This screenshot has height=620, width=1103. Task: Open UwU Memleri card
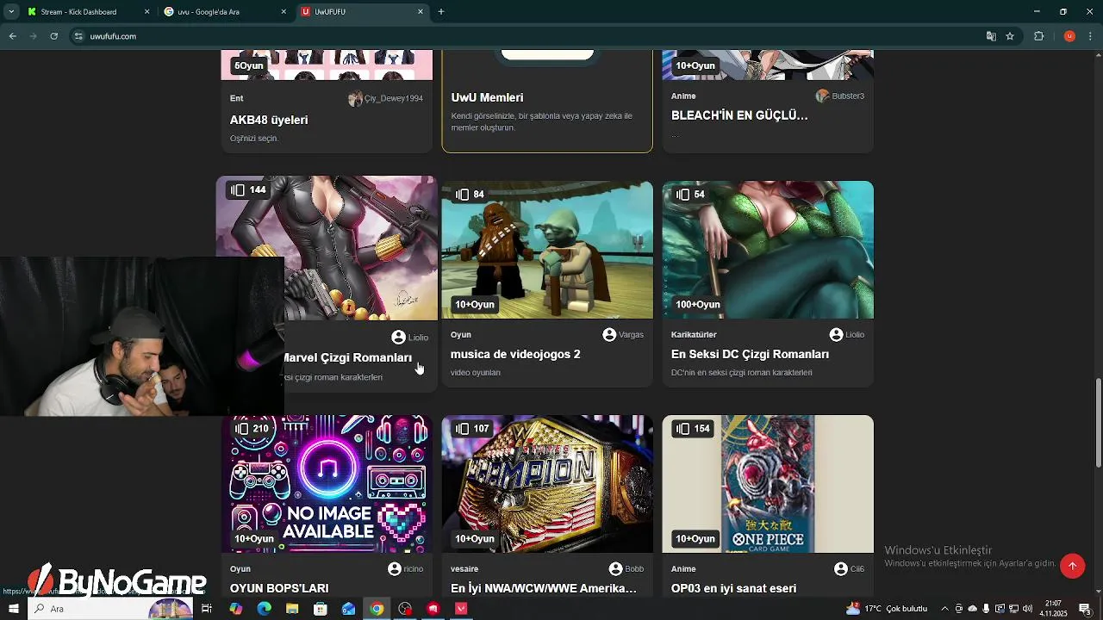(x=547, y=102)
